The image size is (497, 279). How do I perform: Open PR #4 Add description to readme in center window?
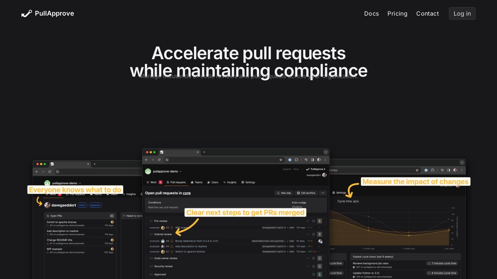coord(191,246)
